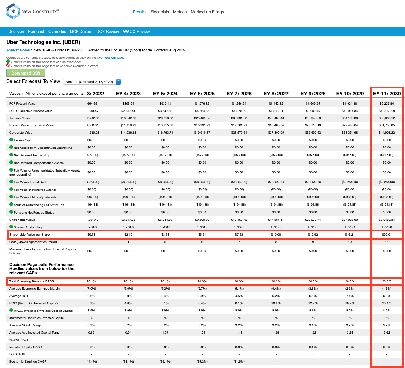Click Shareholder Value $34,489.34 cell
405x368 pixels.
(387, 220)
